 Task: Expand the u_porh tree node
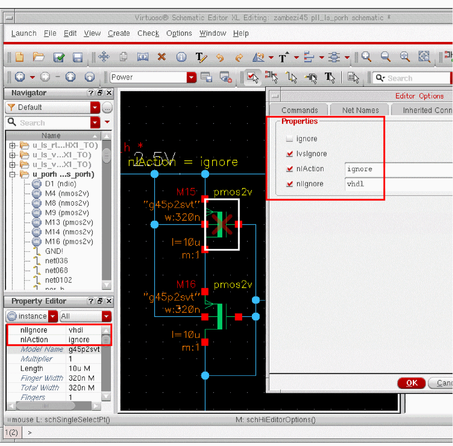click(x=12, y=174)
